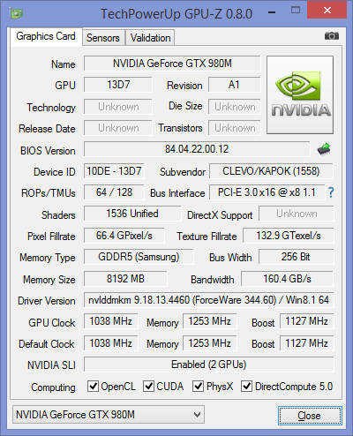Click the Bus Width value 256 Bit

(297, 257)
